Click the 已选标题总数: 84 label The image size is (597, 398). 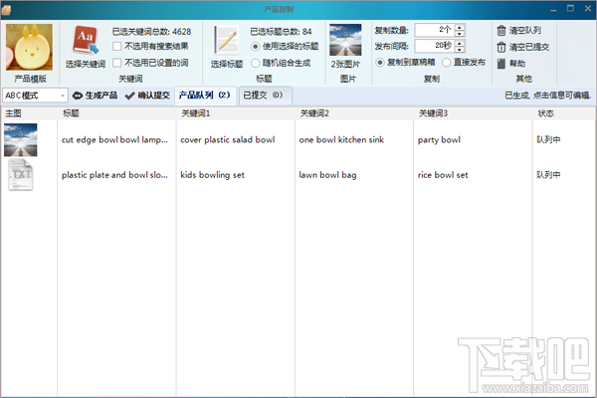pos(281,31)
